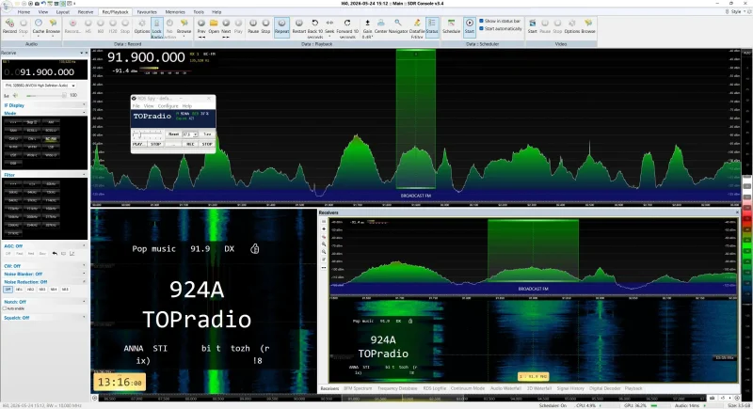The image size is (753, 409).
Task: Expand the Noise Blanker section
Action: 43,274
